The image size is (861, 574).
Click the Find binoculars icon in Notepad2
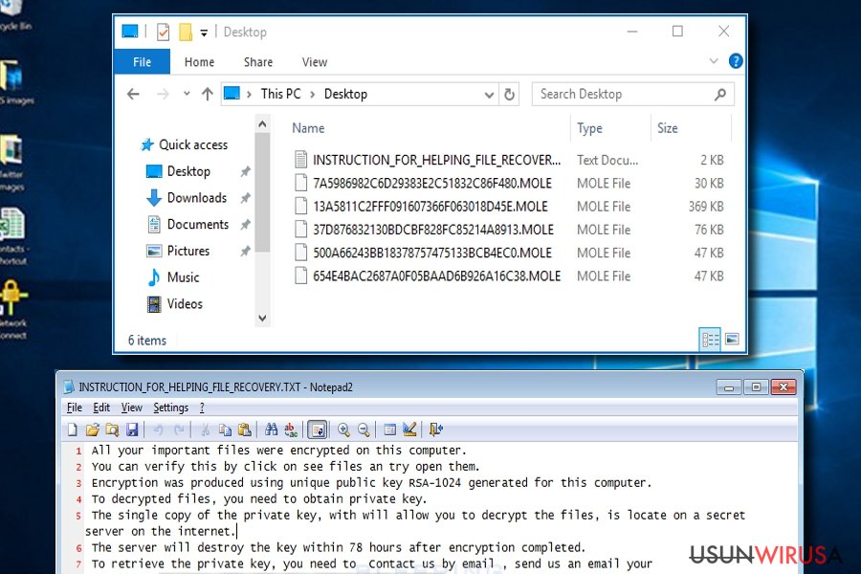tap(272, 430)
